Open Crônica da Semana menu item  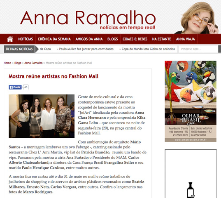[x=54, y=39]
